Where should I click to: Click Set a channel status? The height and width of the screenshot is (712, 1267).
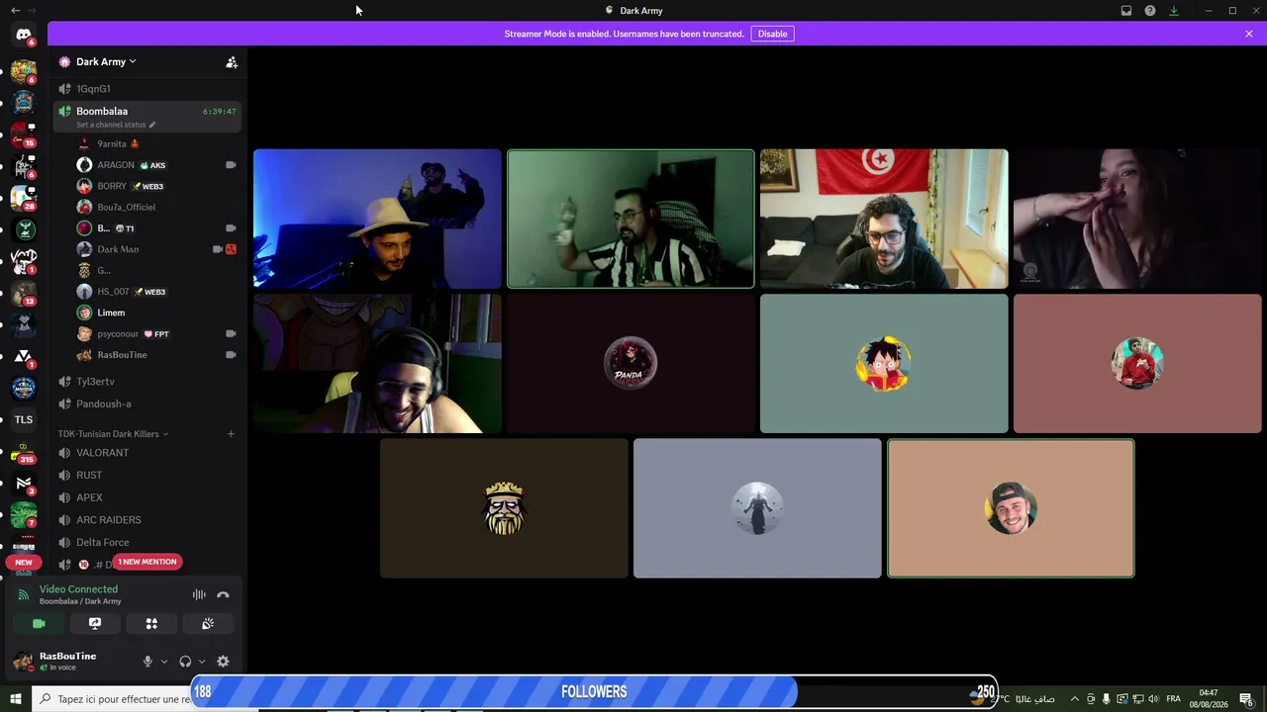click(111, 126)
